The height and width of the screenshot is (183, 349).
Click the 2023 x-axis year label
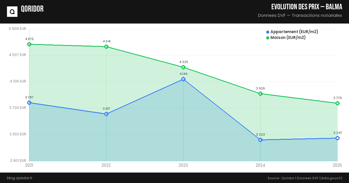point(183,165)
